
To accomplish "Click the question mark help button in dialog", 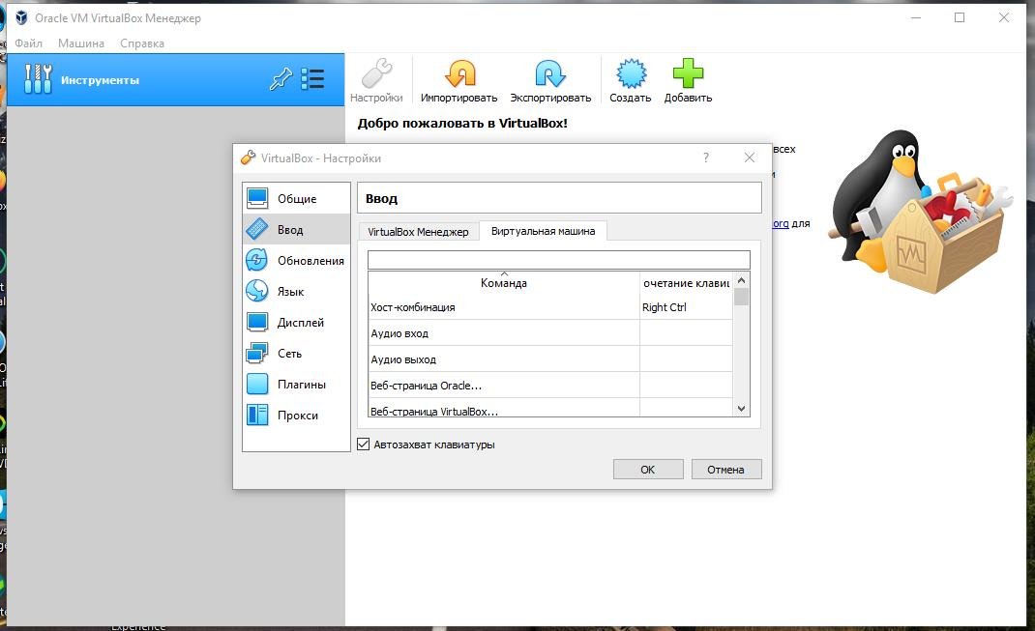I will point(706,158).
